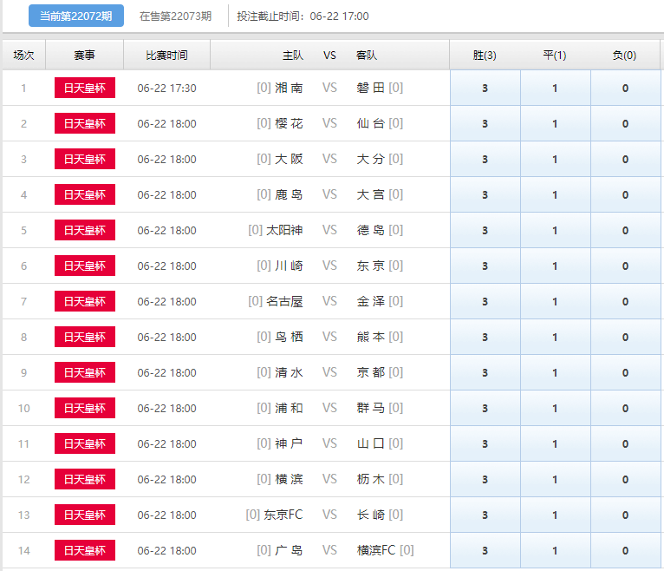Image resolution: width=664 pixels, height=571 pixels.
Task: Choose 负 0 for 太阳神 vs 德岛
Action: [x=626, y=231]
